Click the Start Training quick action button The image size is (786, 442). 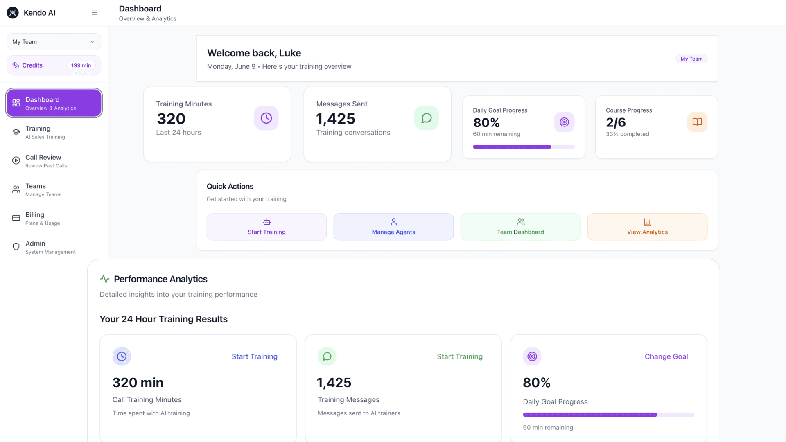click(267, 227)
